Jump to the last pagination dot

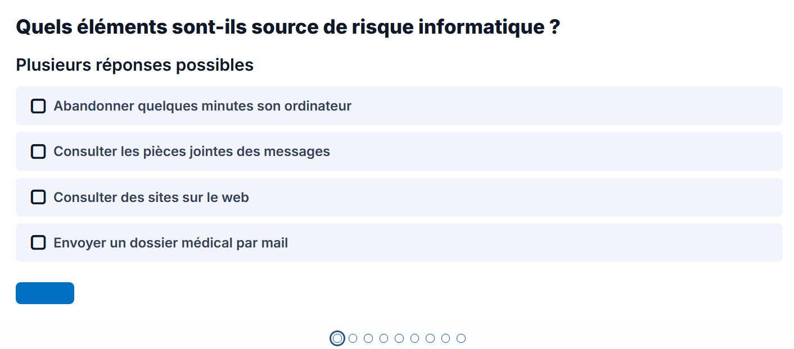(x=461, y=338)
